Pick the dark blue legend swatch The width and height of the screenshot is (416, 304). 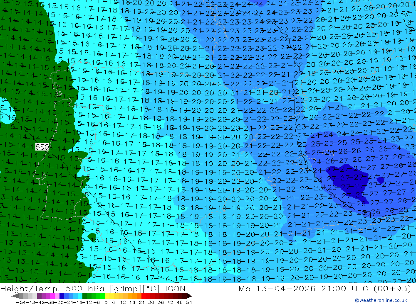[62, 296]
